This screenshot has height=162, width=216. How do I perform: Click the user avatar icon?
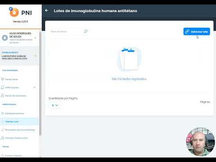pyautogui.click(x=5, y=38)
